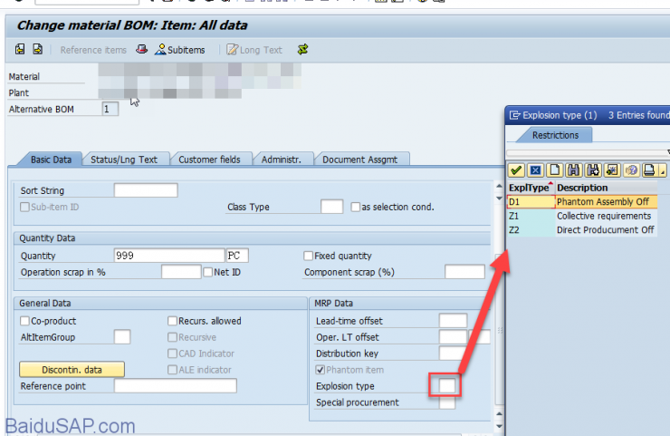Expand the Restrictions area triangle in popup

pos(668,151)
